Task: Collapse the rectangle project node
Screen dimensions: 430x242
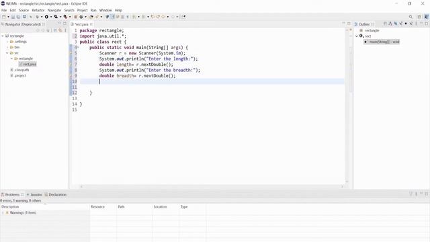Action: coord(3,36)
